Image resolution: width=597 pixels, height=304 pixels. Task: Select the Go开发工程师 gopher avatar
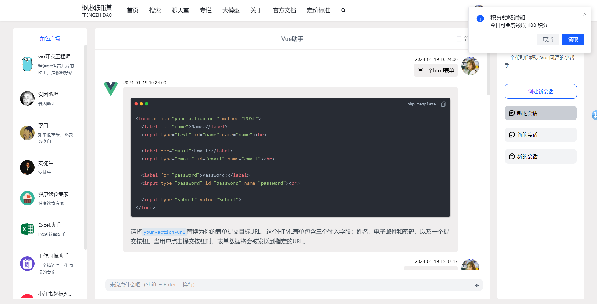pyautogui.click(x=27, y=64)
